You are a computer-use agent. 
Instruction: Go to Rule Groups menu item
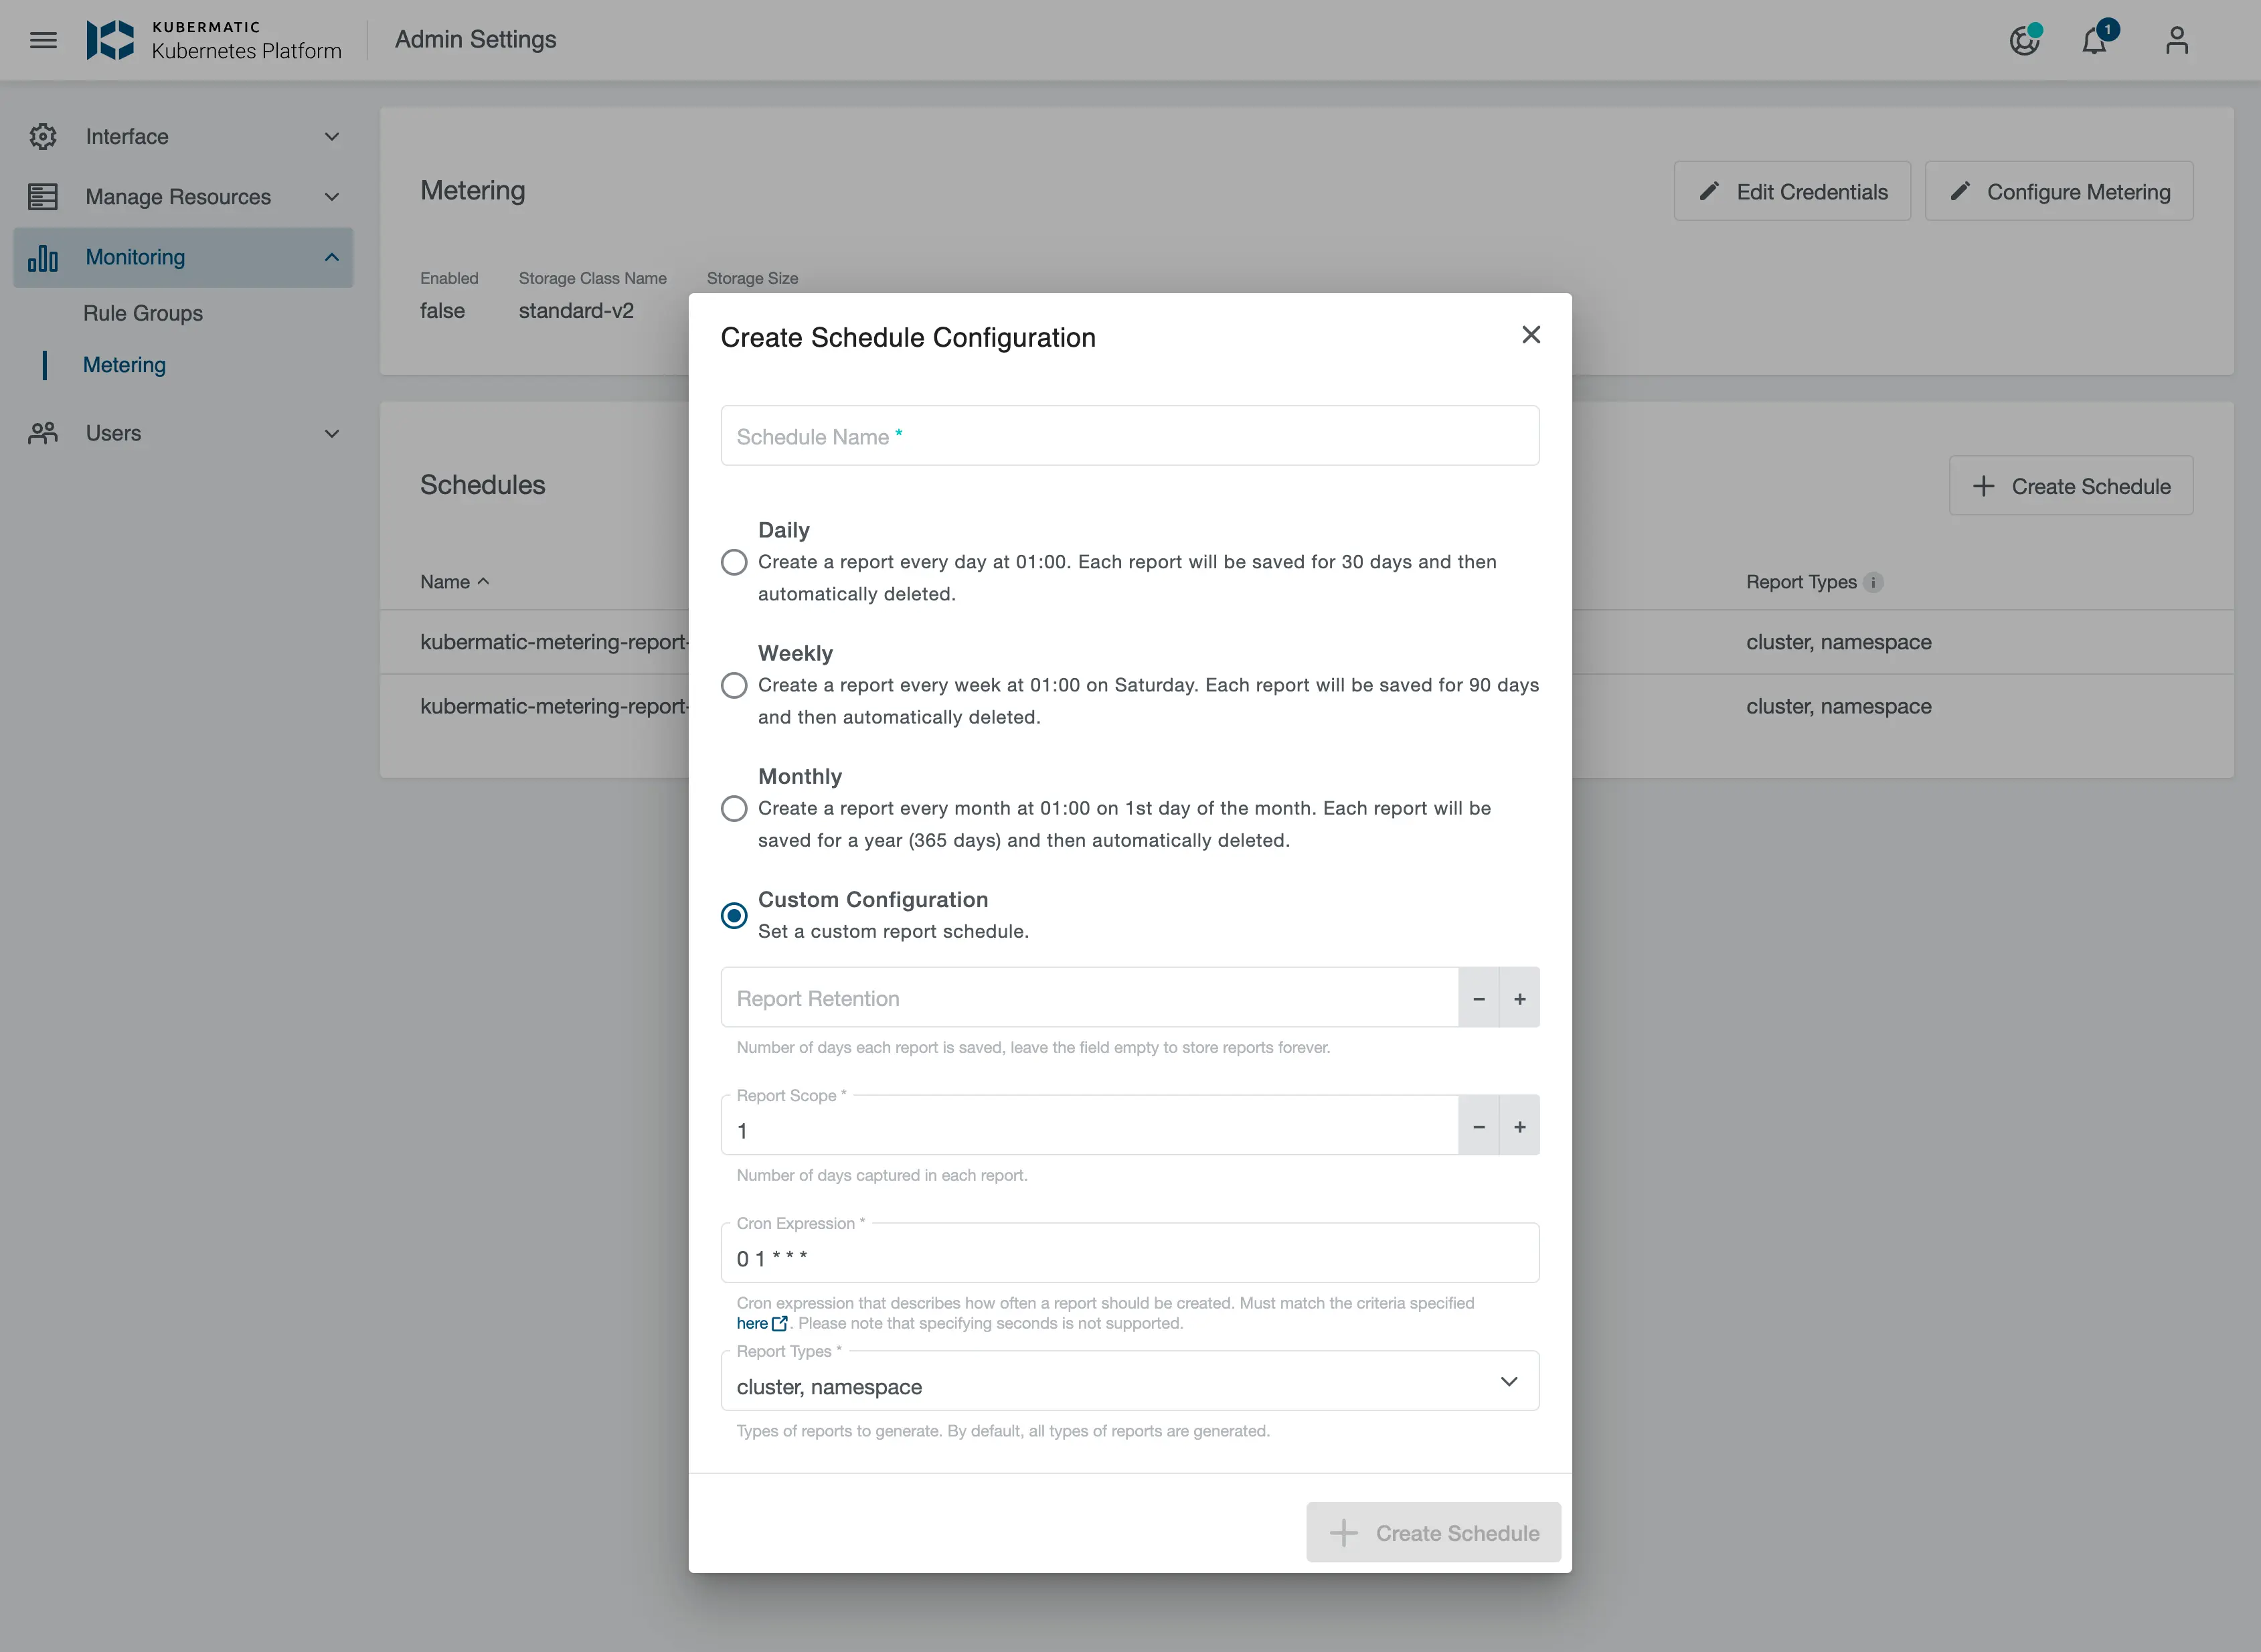[143, 313]
